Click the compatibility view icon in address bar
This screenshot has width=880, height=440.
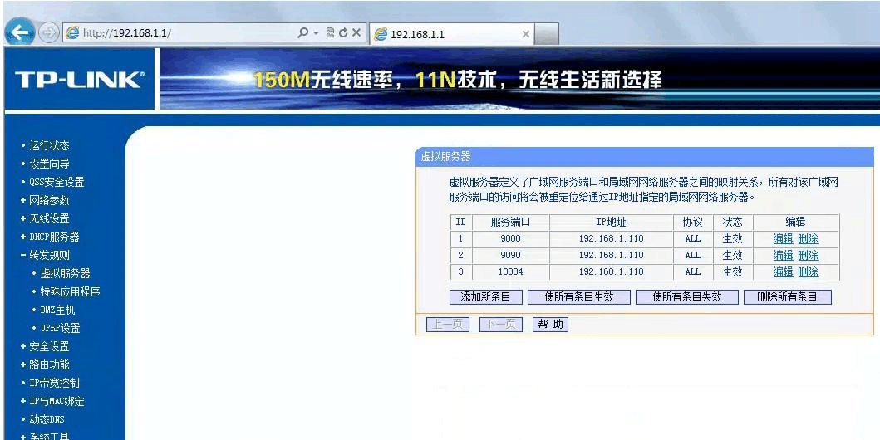point(330,33)
